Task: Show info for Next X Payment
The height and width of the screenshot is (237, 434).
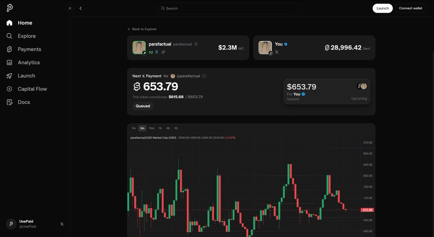Action: pyautogui.click(x=204, y=76)
